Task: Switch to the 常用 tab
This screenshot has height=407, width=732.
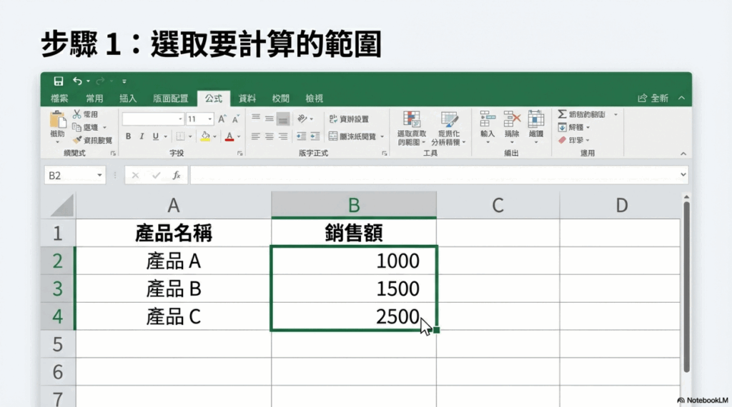Action: click(x=94, y=99)
